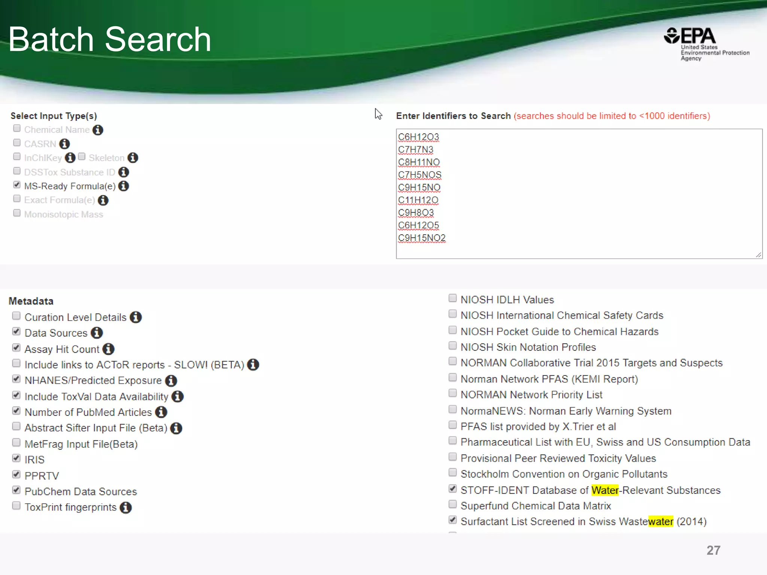
Task: Uncheck Assay Hit Count checkbox
Action: click(16, 347)
